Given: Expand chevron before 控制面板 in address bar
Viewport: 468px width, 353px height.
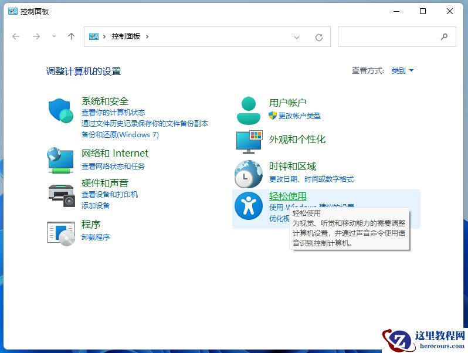Looking at the screenshot, I should [x=104, y=36].
